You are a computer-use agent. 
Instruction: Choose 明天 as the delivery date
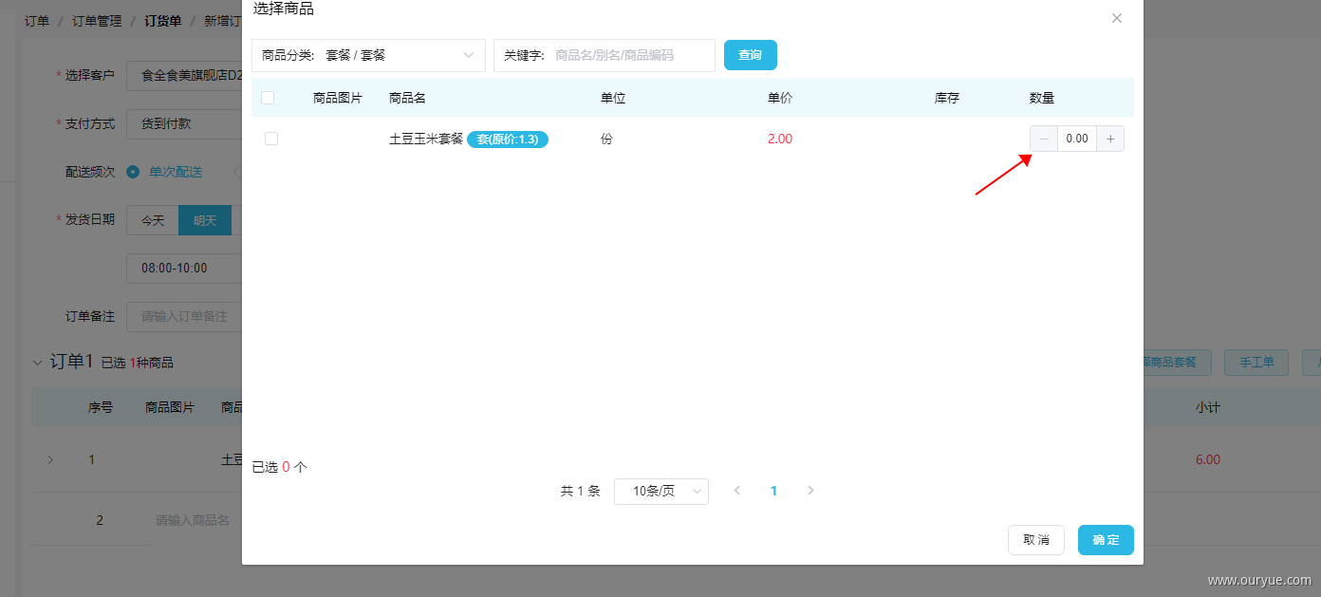pos(205,220)
